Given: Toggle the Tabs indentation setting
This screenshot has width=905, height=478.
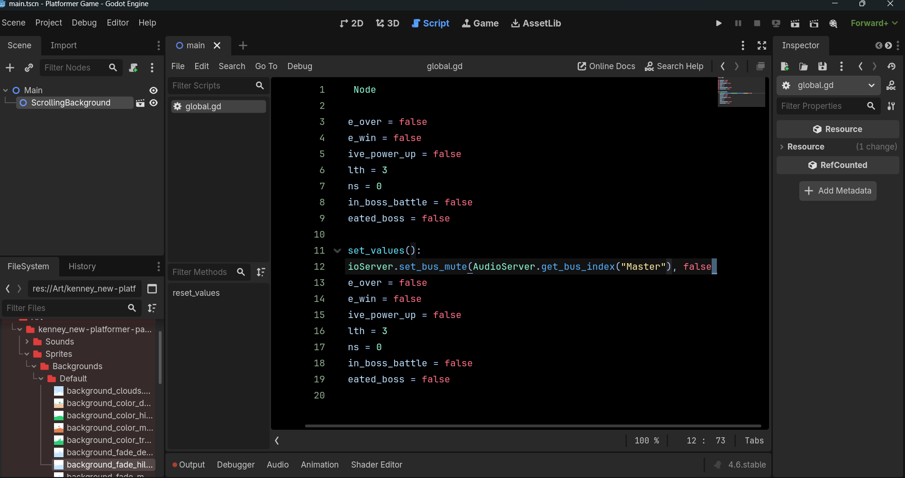Looking at the screenshot, I should click(754, 441).
